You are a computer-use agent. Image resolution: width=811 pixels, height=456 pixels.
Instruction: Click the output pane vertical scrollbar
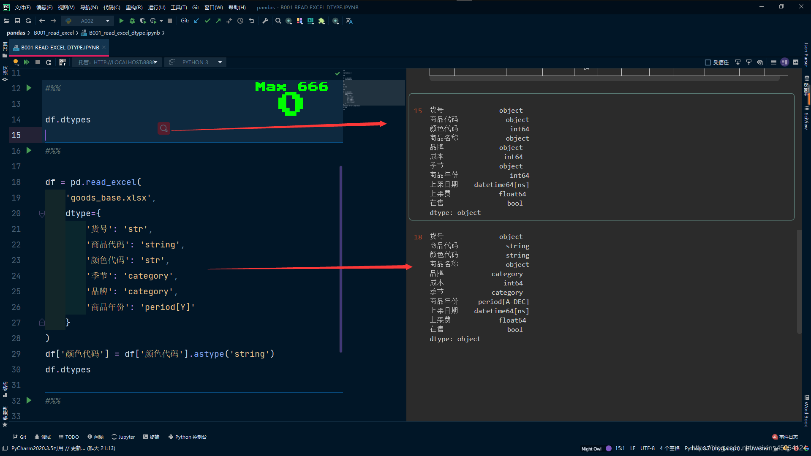[799, 282]
